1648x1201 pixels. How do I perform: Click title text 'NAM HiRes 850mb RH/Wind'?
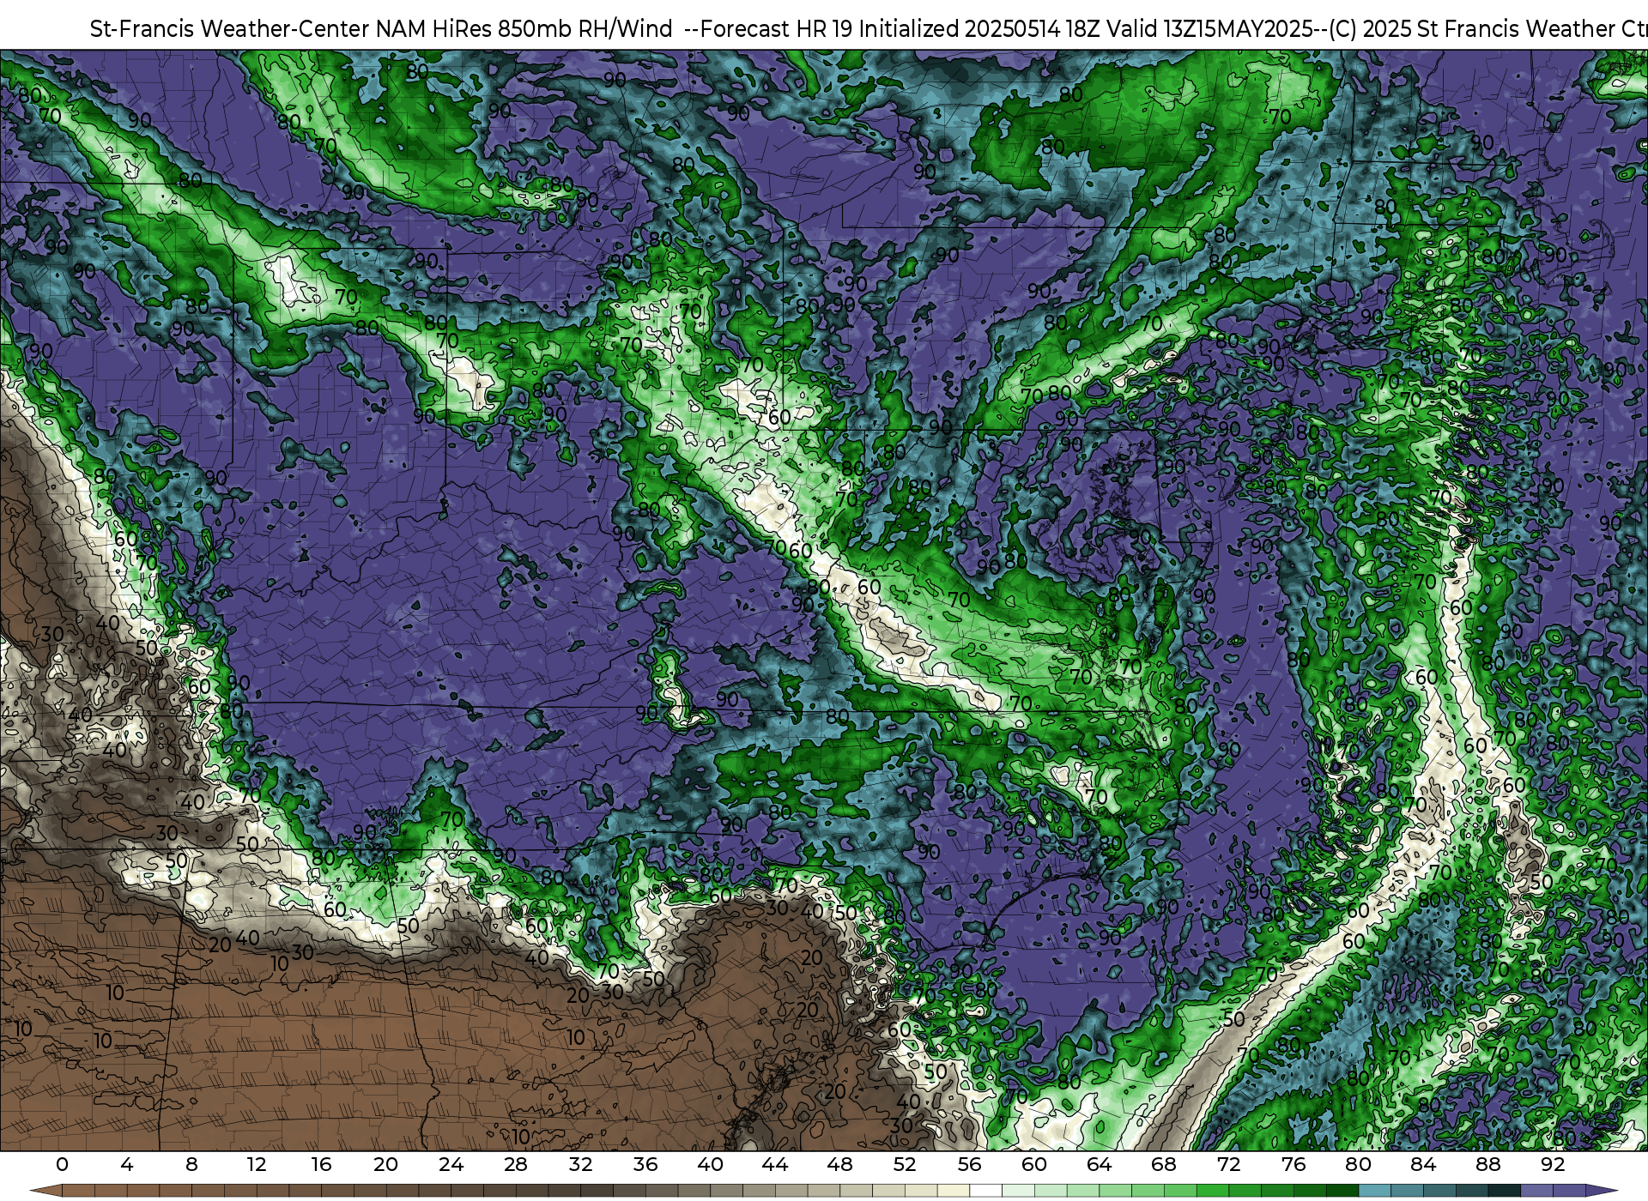524,29
